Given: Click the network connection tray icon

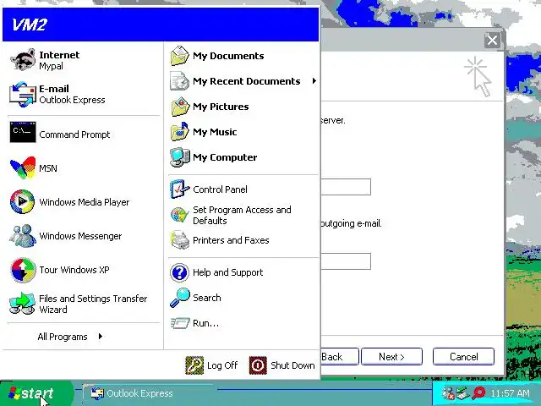Looking at the screenshot, I should point(463,392).
